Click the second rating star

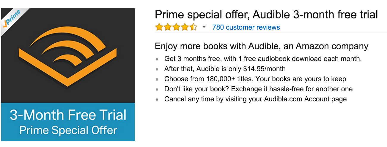click(168, 28)
